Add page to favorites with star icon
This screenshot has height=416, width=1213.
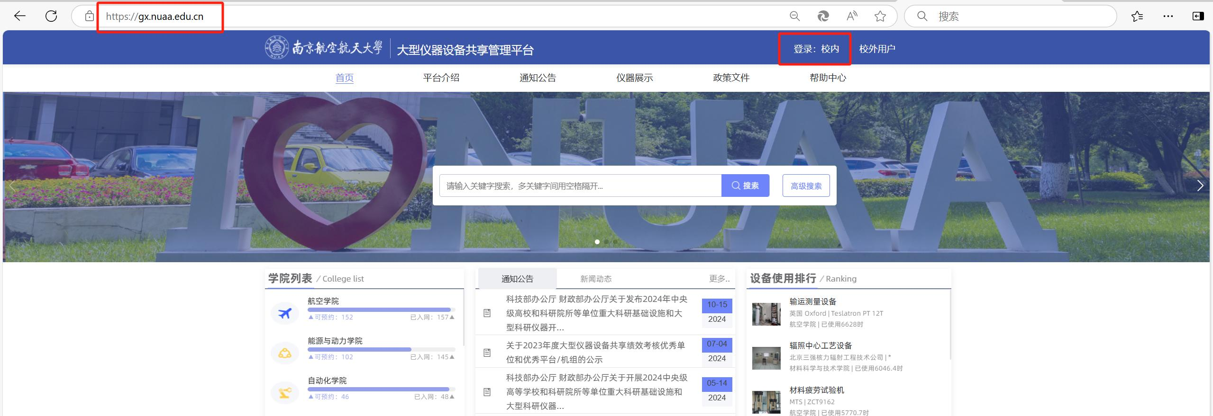click(880, 17)
